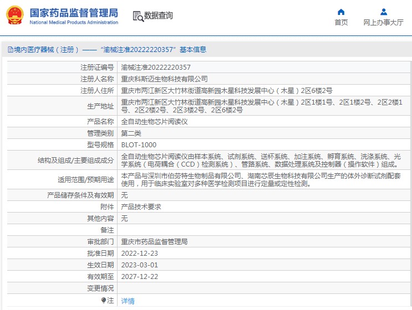The width and height of the screenshot is (412, 310).
Task: Select product name 全自动生物芯片阅读仪
Action: pos(154,122)
